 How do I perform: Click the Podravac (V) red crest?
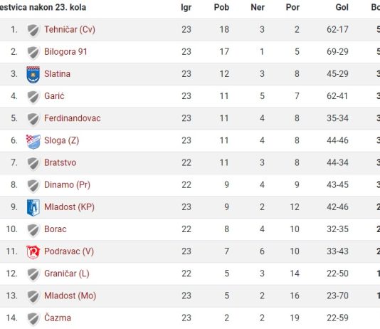33,252
